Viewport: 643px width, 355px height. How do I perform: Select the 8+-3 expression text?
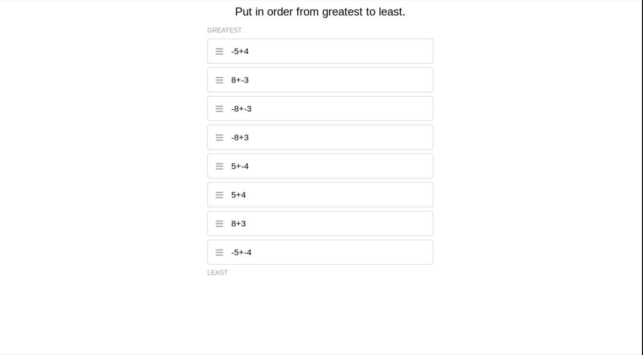(x=240, y=80)
